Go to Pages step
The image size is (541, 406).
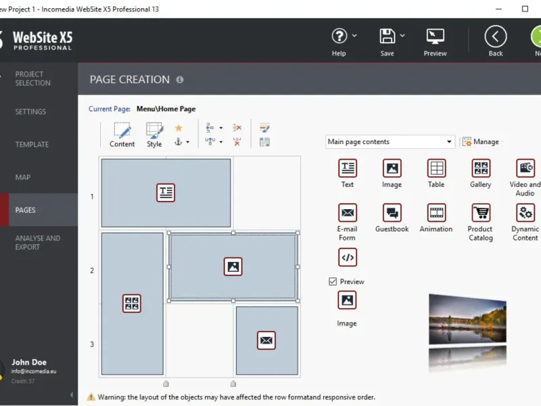pos(39,210)
